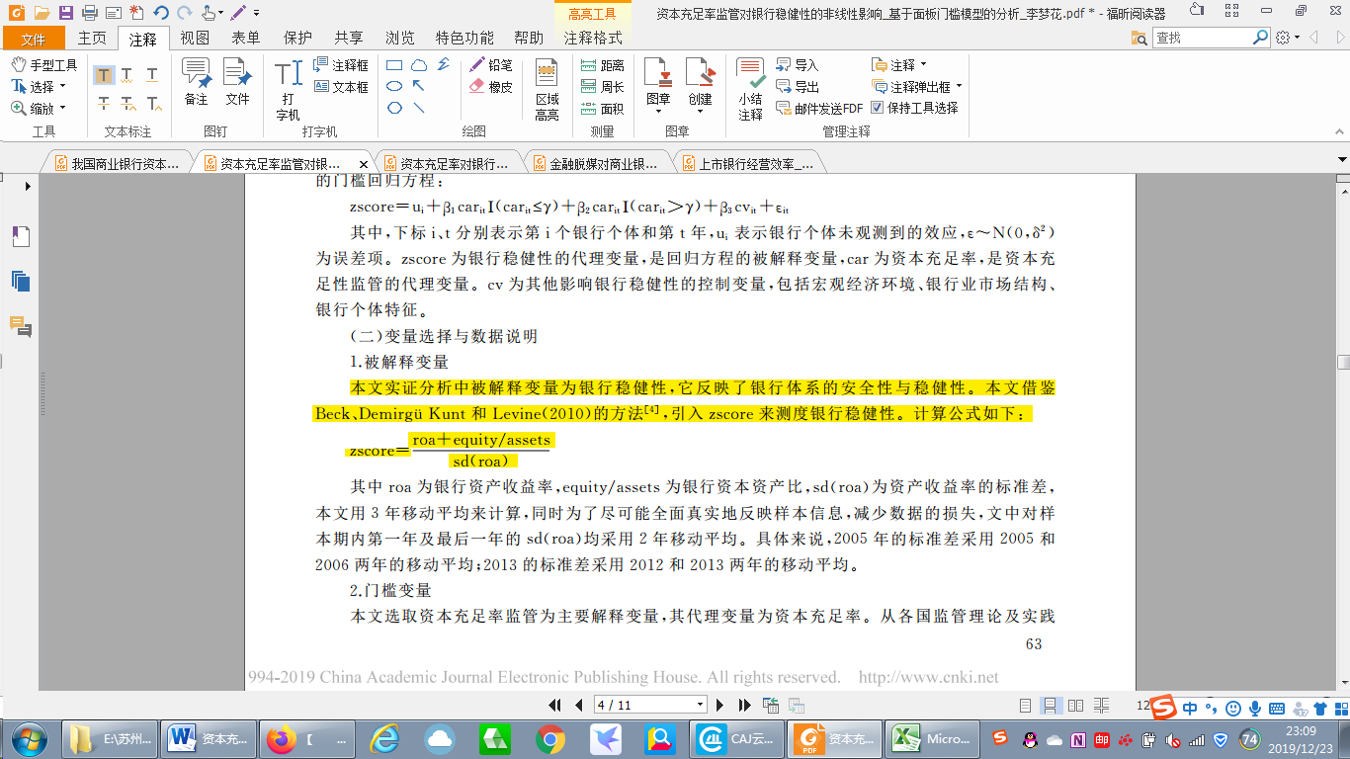Open Summarize Comments (小结注释)
The width and height of the screenshot is (1350, 759).
pos(750,90)
